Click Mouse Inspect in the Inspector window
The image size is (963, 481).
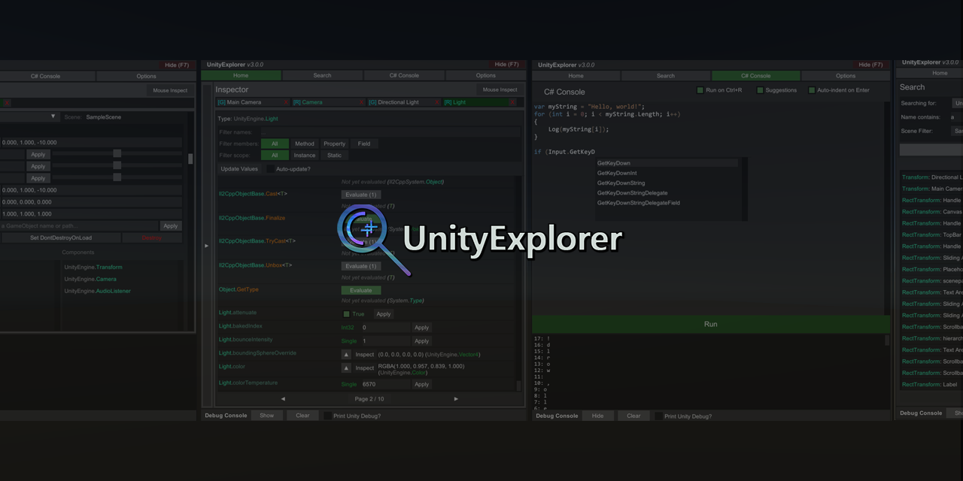click(500, 89)
